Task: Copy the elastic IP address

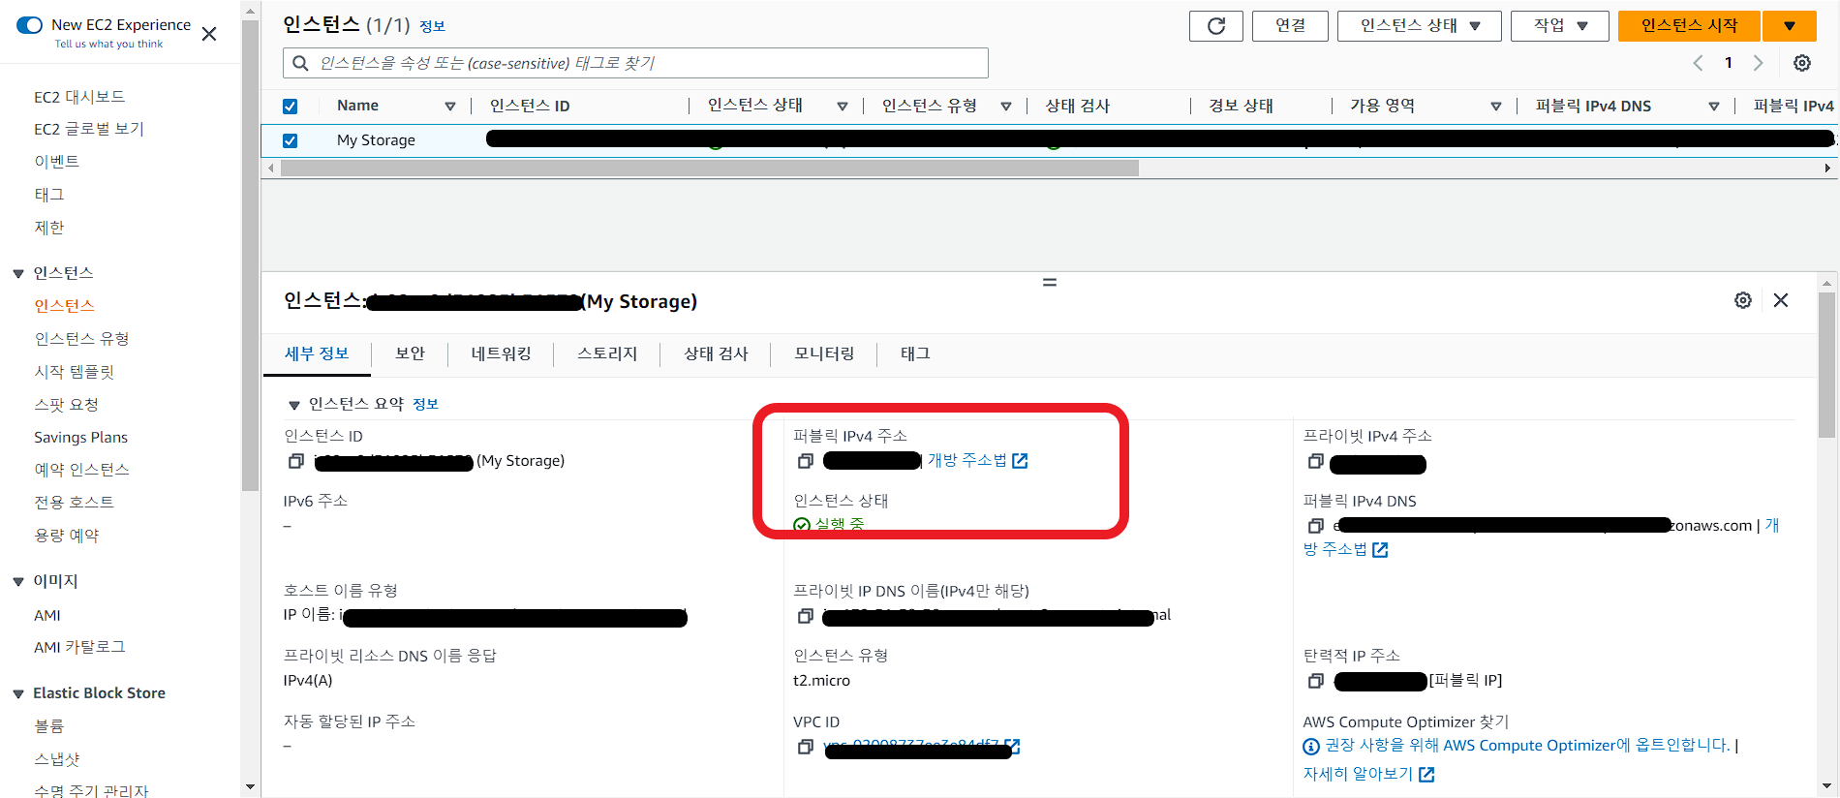Action: (1315, 681)
